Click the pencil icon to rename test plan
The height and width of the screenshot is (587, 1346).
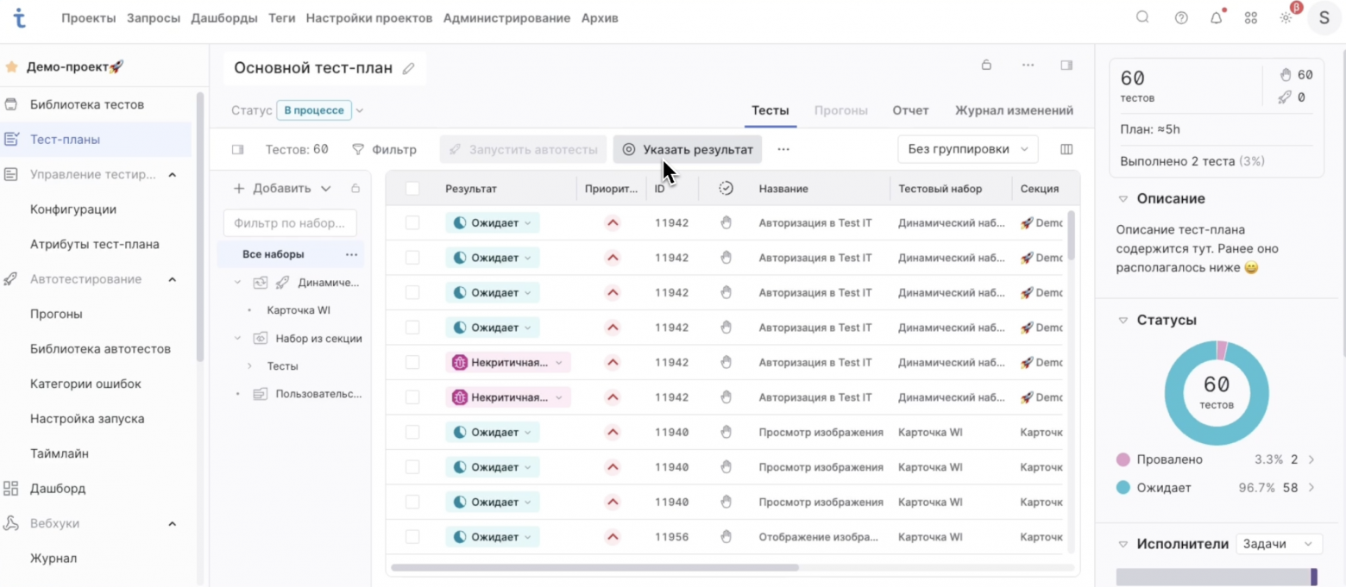[x=409, y=69]
